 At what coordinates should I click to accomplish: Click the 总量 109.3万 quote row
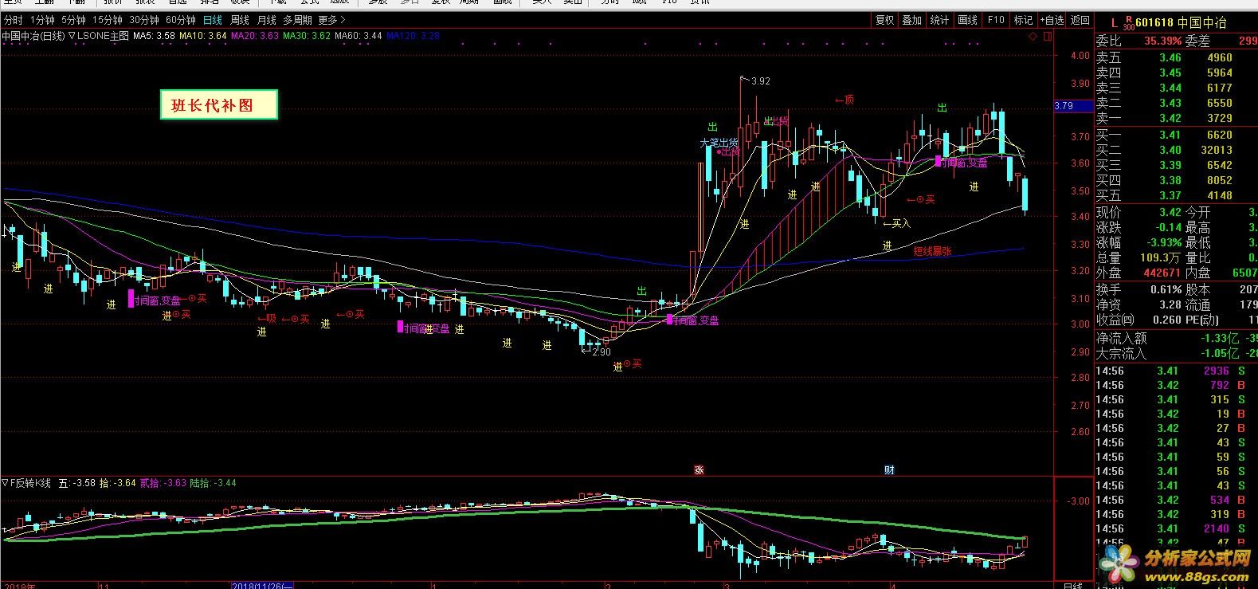pos(1139,257)
